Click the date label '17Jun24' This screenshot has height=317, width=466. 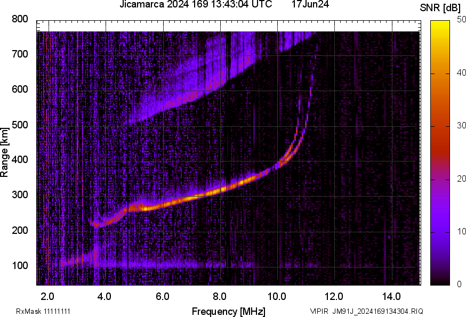pyautogui.click(x=310, y=4)
